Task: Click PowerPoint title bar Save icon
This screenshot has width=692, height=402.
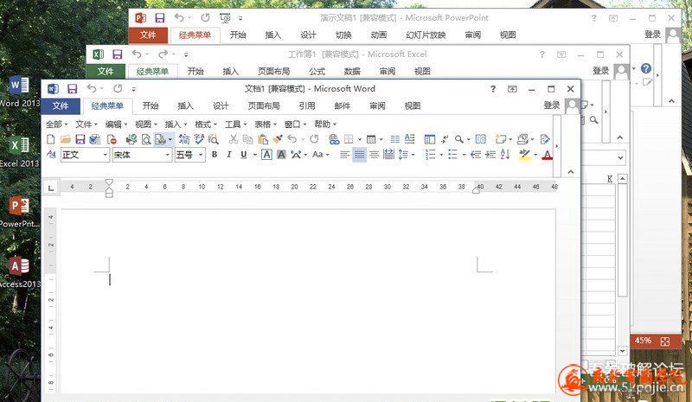Action: 159,18
